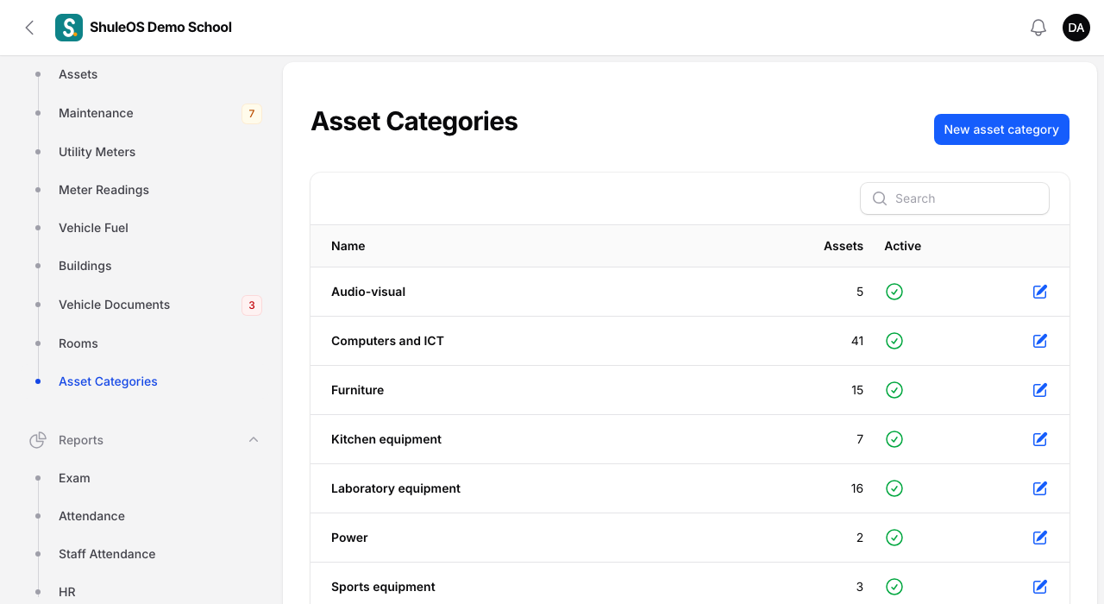
Task: Click the ShuleOS logo icon
Action: click(x=69, y=28)
